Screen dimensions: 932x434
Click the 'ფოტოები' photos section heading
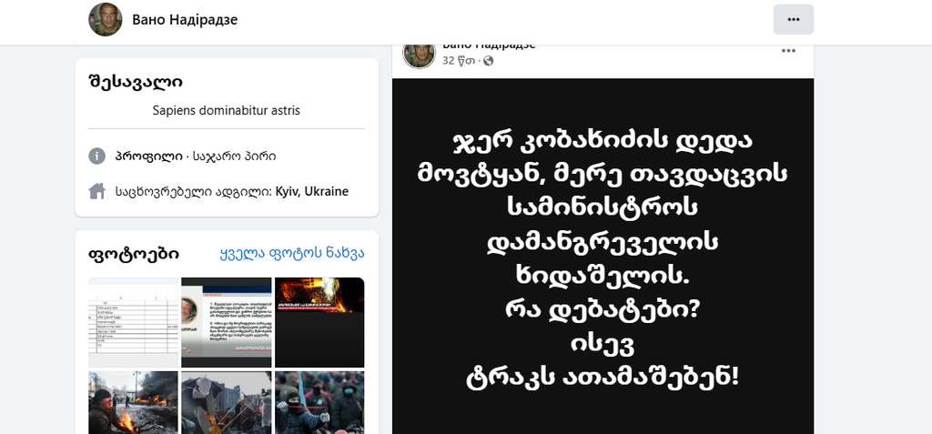pos(134,255)
